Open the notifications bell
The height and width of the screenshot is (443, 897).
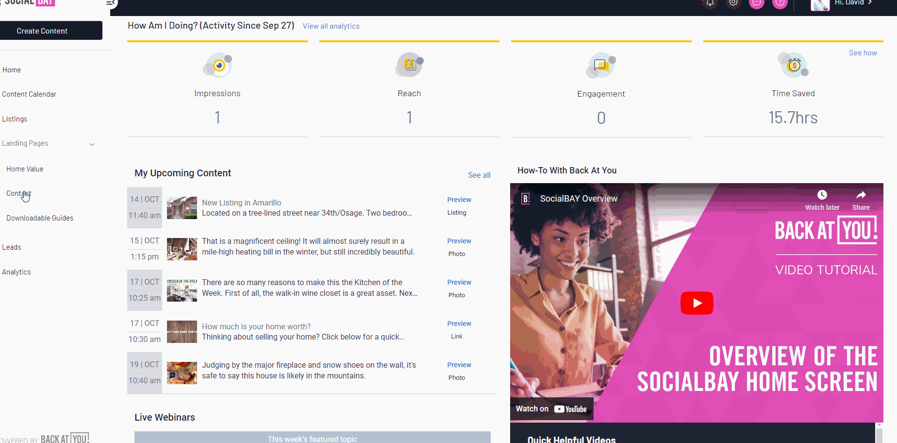710,3
